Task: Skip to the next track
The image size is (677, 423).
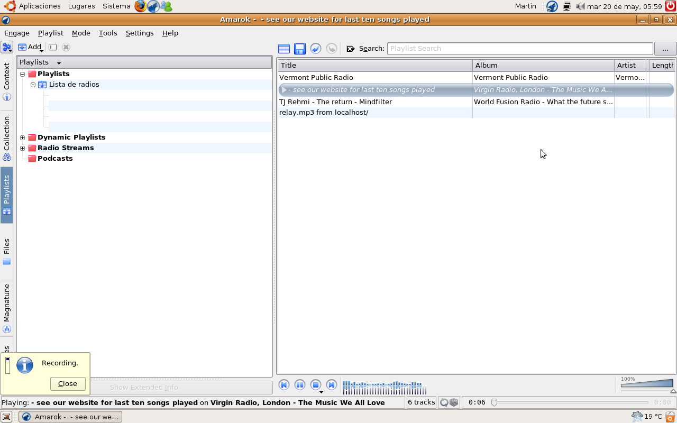Action: pyautogui.click(x=332, y=385)
